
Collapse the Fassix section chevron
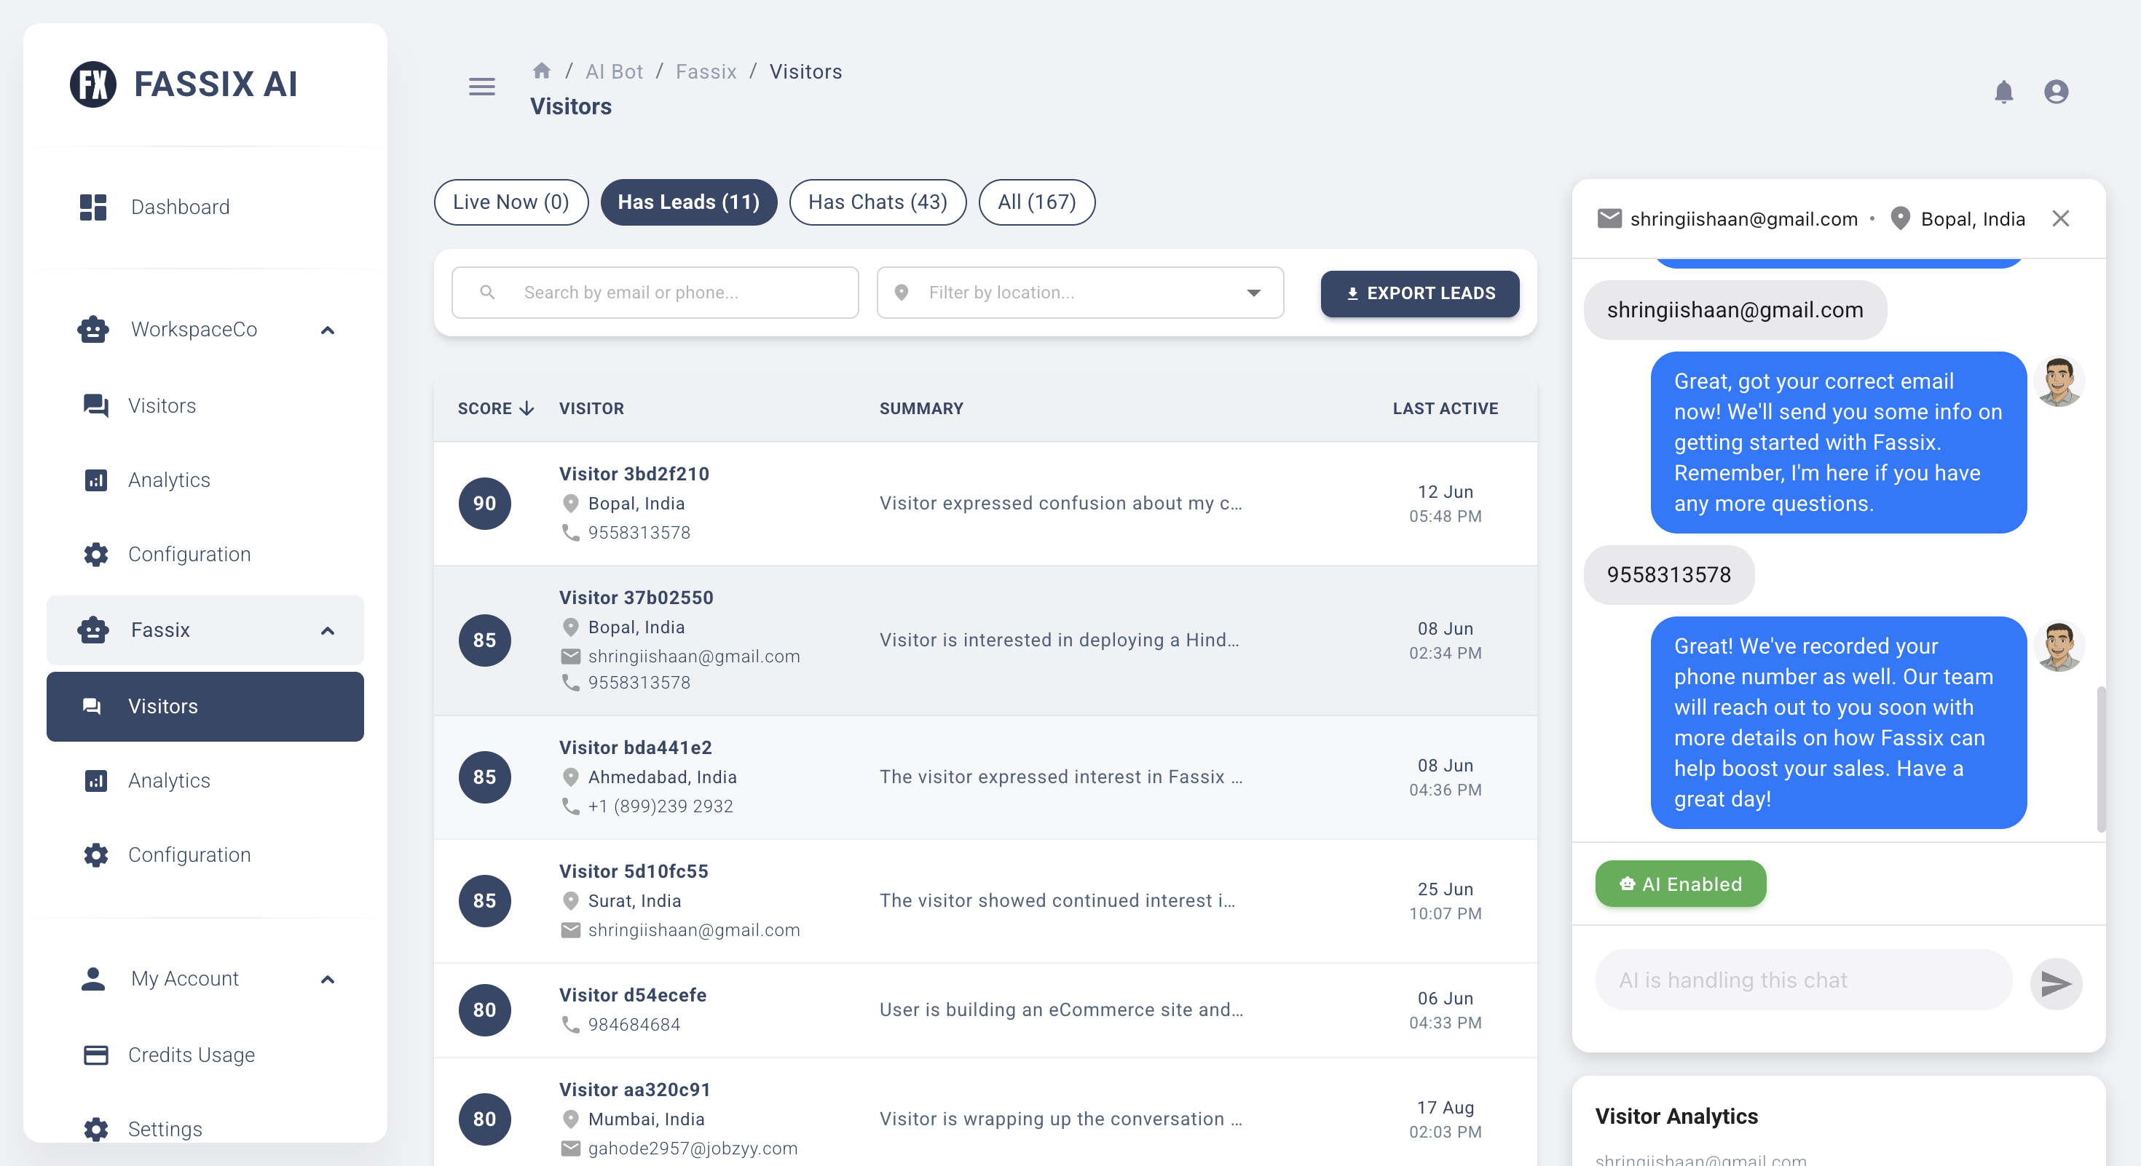pyautogui.click(x=328, y=630)
